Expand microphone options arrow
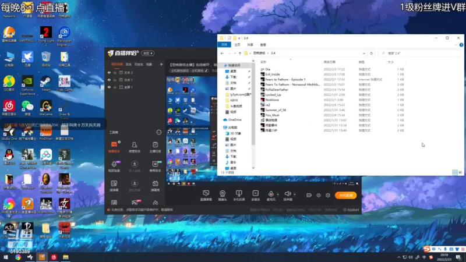 pyautogui.click(x=278, y=194)
